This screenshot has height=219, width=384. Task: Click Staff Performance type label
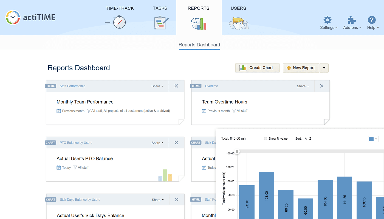pyautogui.click(x=72, y=86)
